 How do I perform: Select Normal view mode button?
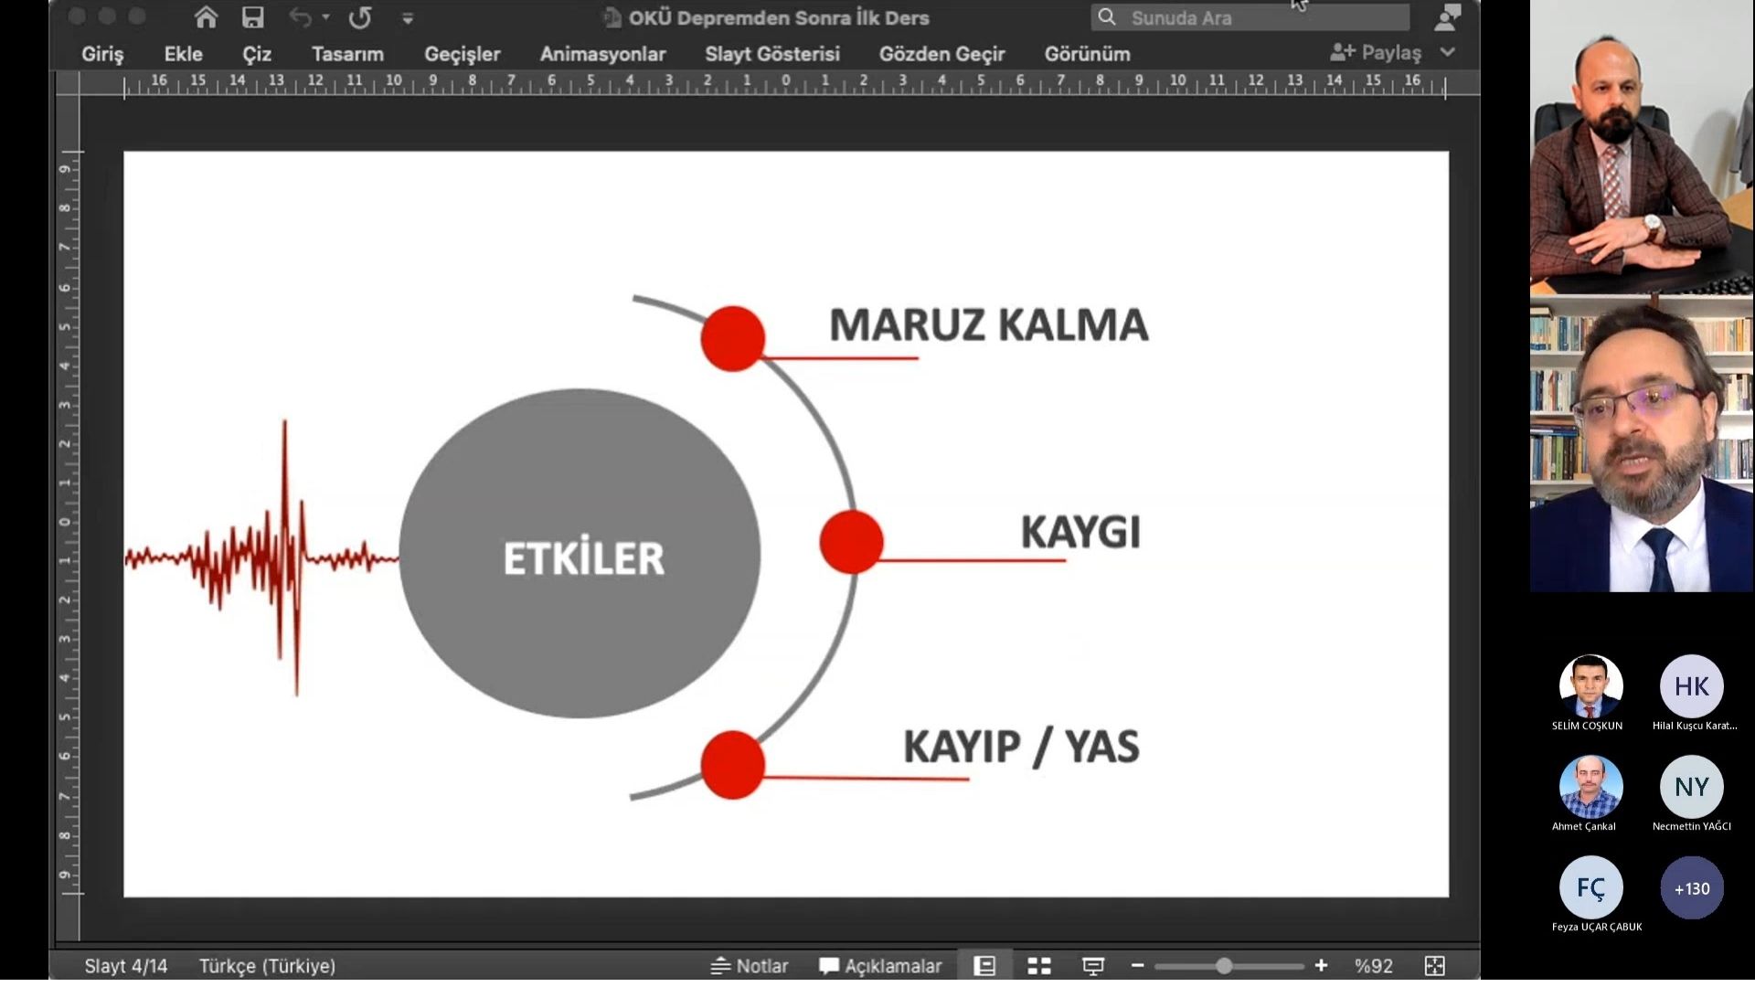coord(984,966)
